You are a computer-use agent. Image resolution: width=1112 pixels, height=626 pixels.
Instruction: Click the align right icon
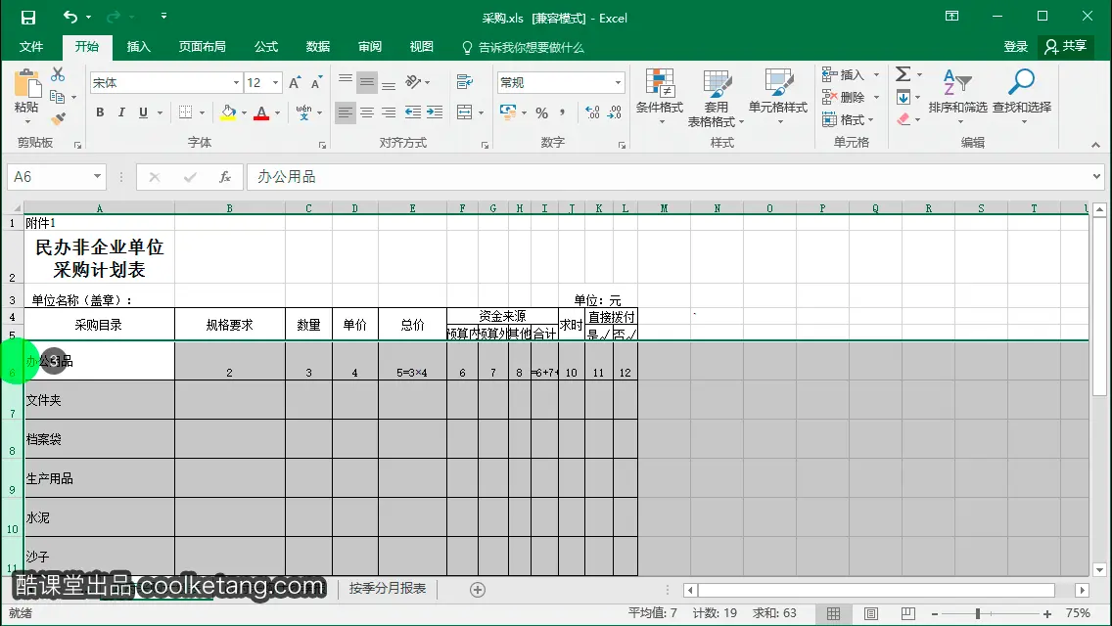coord(389,112)
